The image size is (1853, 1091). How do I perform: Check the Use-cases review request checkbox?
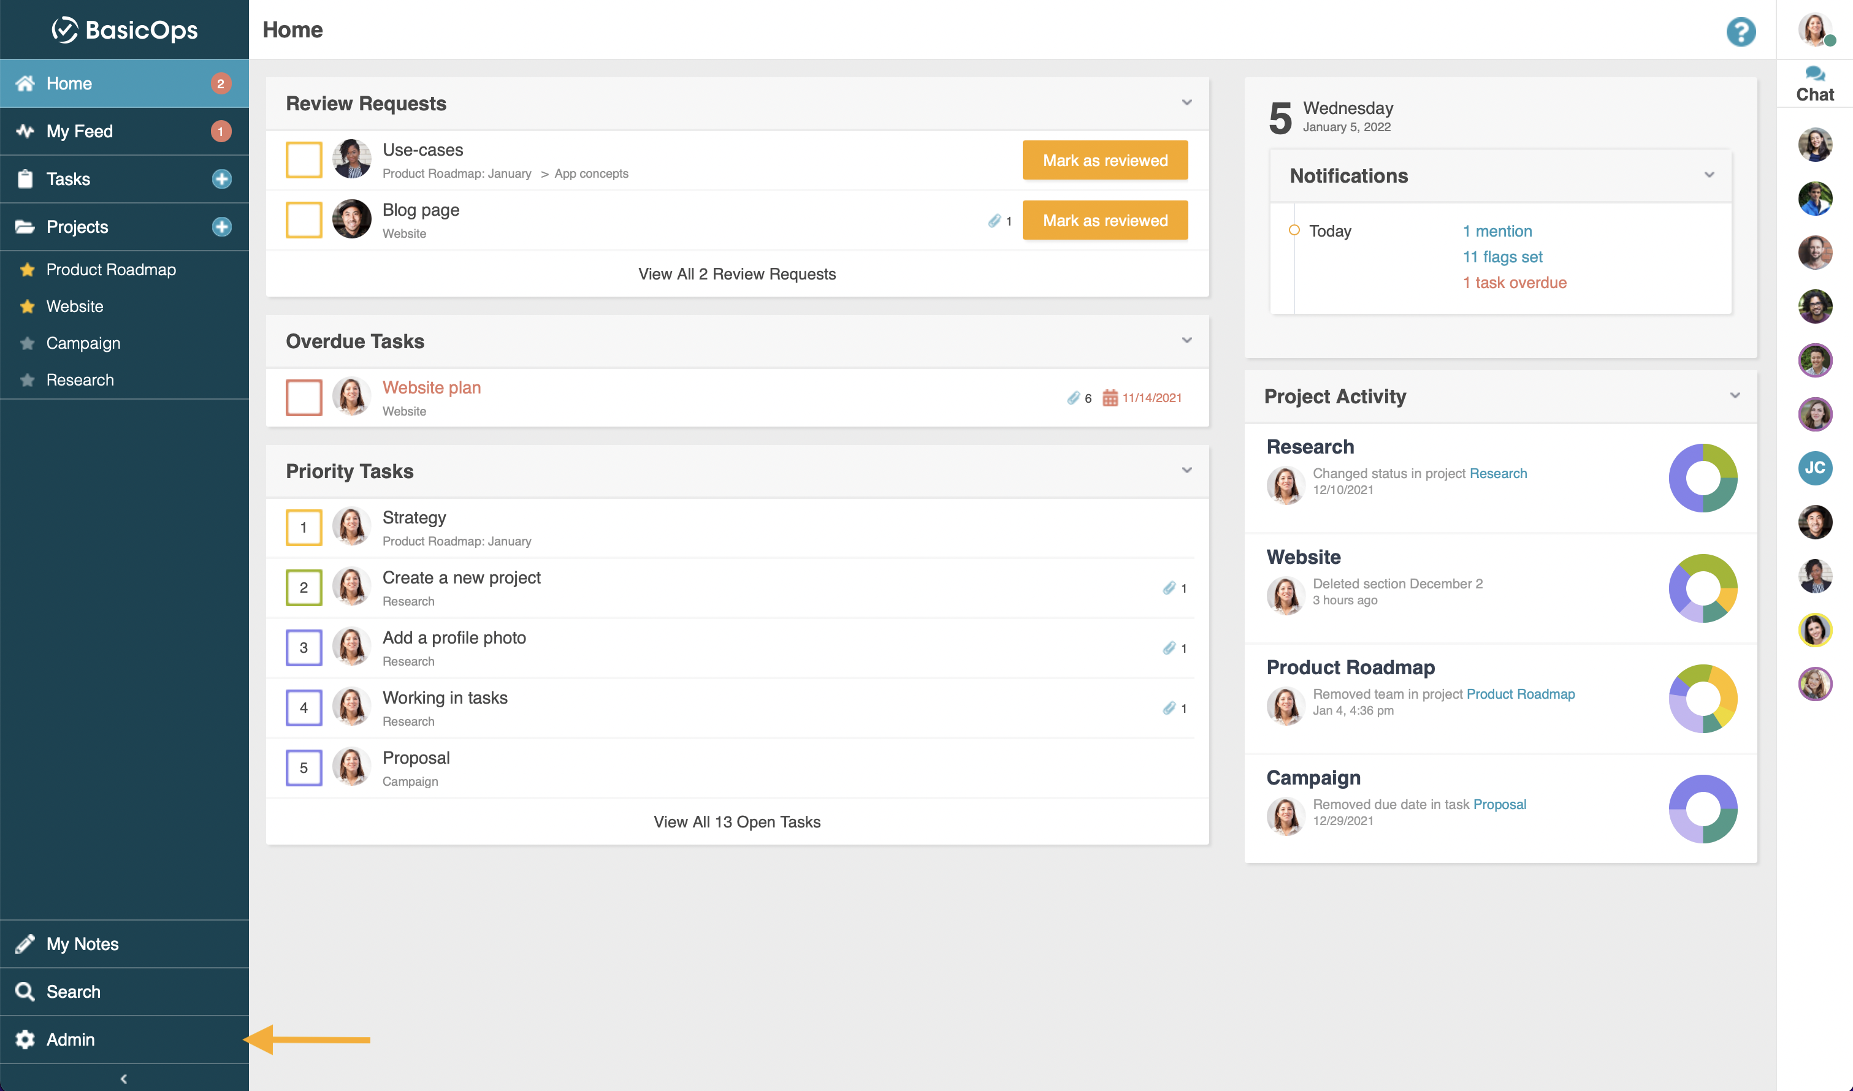click(x=304, y=159)
